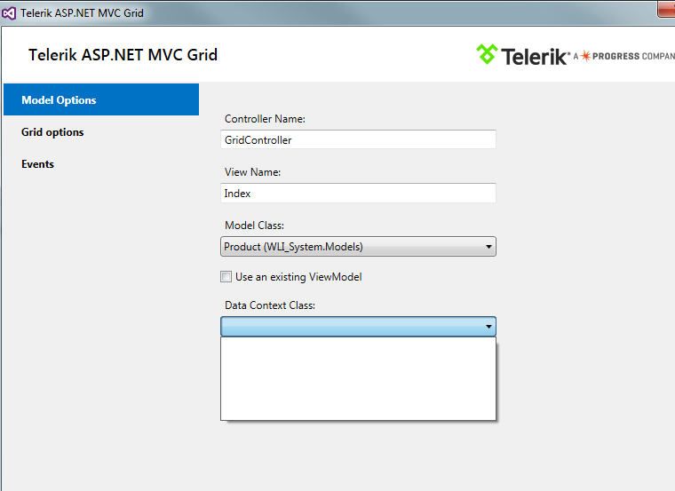Open the Events section
Image resolution: width=675 pixels, height=491 pixels.
38,164
